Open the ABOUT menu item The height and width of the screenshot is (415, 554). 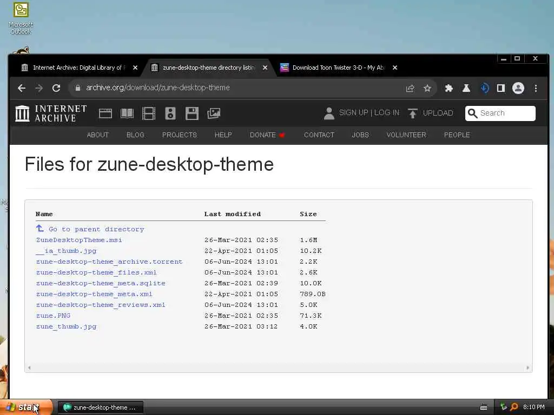click(x=98, y=135)
